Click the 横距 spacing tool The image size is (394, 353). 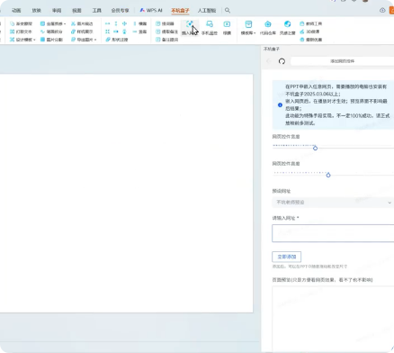pos(139,23)
